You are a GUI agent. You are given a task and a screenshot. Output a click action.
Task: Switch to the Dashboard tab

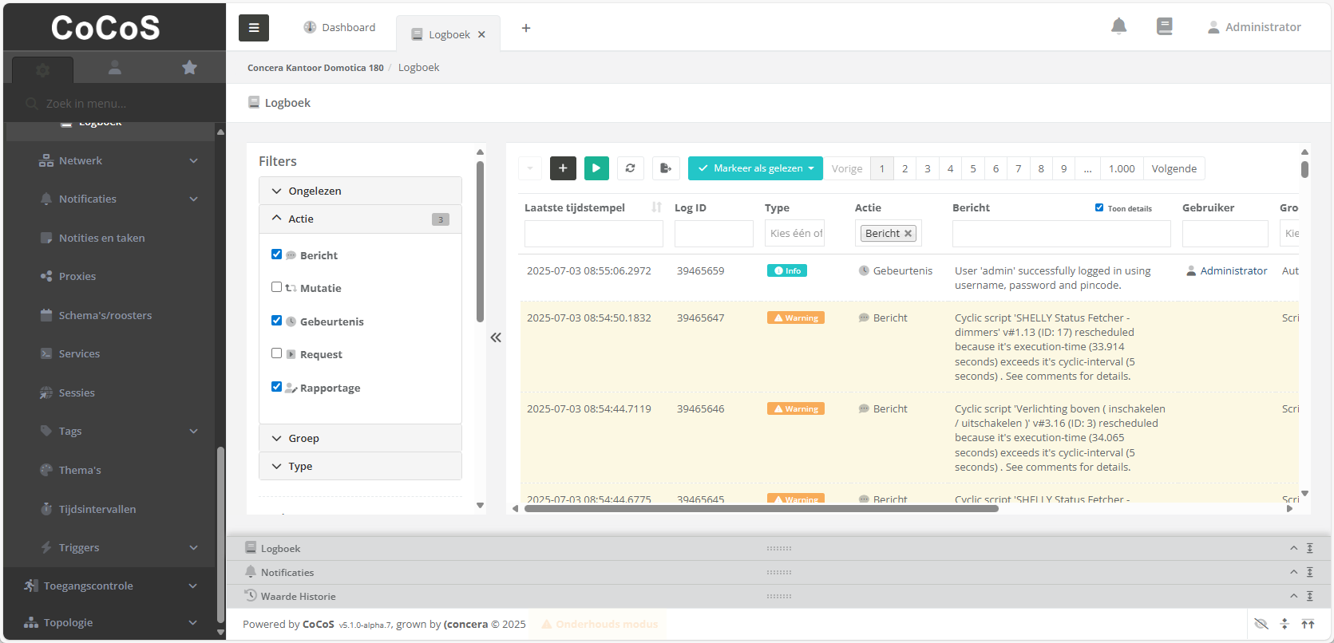pyautogui.click(x=340, y=28)
